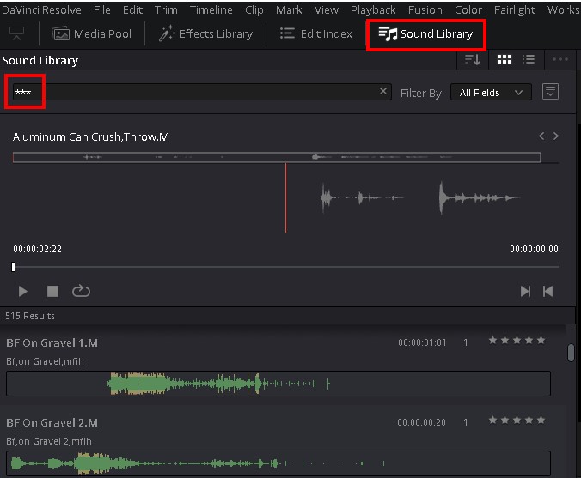Click the waveform overview strip of preview
This screenshot has height=478, width=581.
(x=277, y=157)
